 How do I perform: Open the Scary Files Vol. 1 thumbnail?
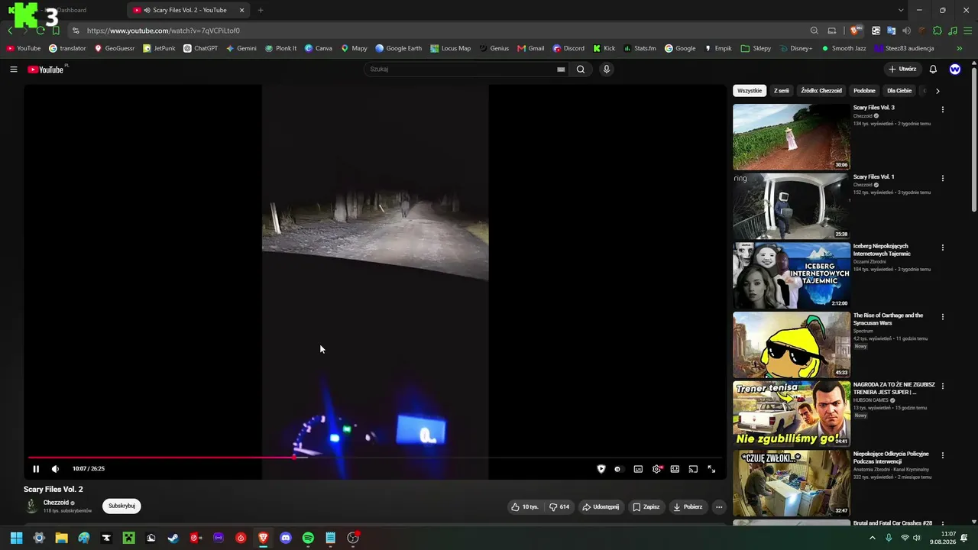click(792, 206)
